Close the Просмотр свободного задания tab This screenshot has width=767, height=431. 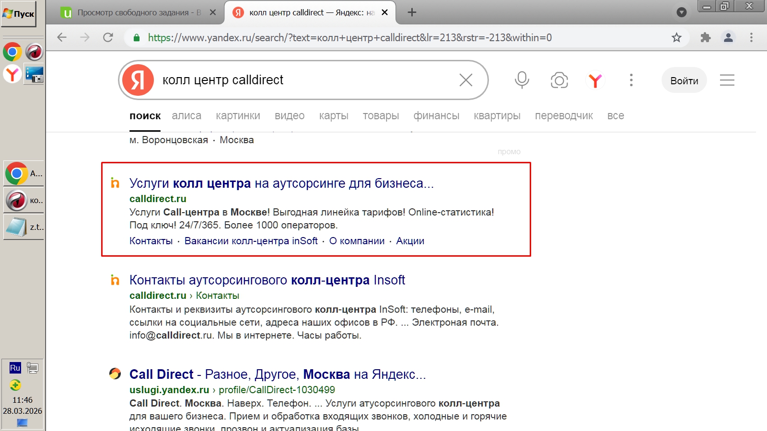213,12
